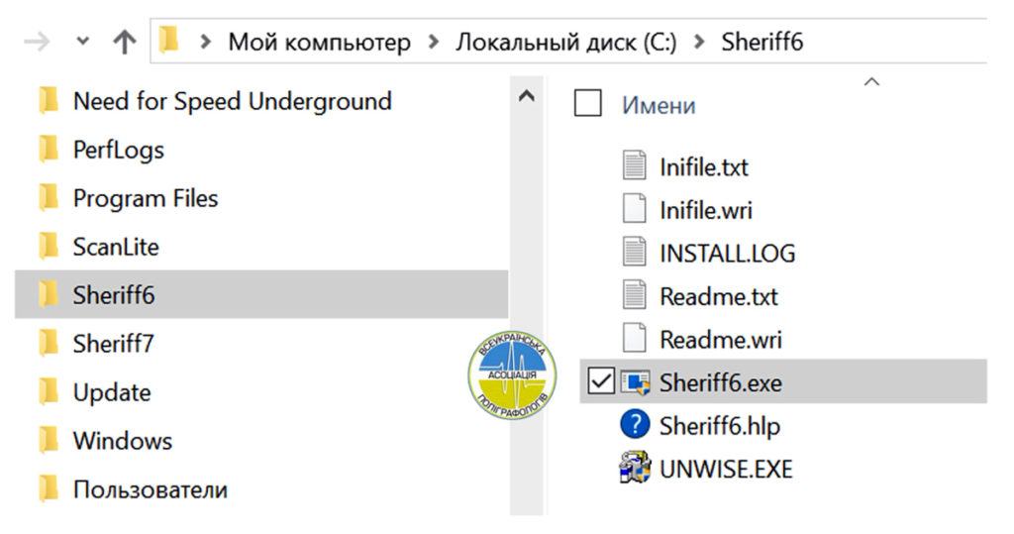This screenshot has width=1014, height=534.
Task: Sort files by the Имени column header
Action: [659, 105]
